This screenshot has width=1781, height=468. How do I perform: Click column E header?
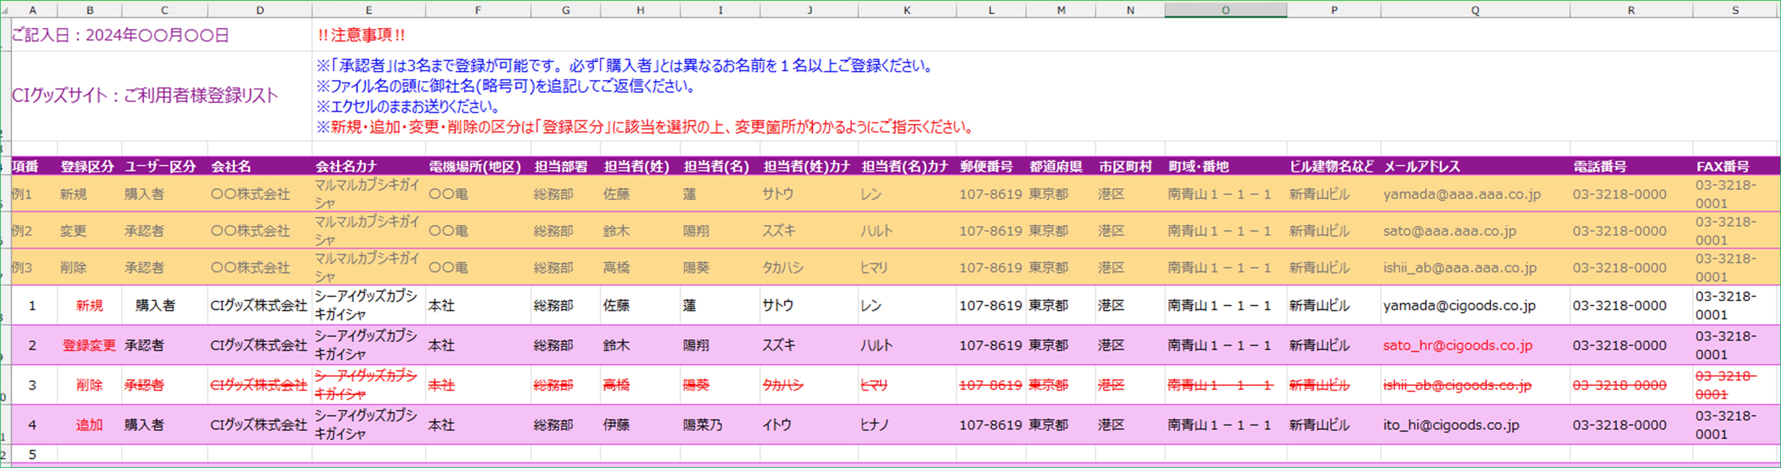[369, 10]
